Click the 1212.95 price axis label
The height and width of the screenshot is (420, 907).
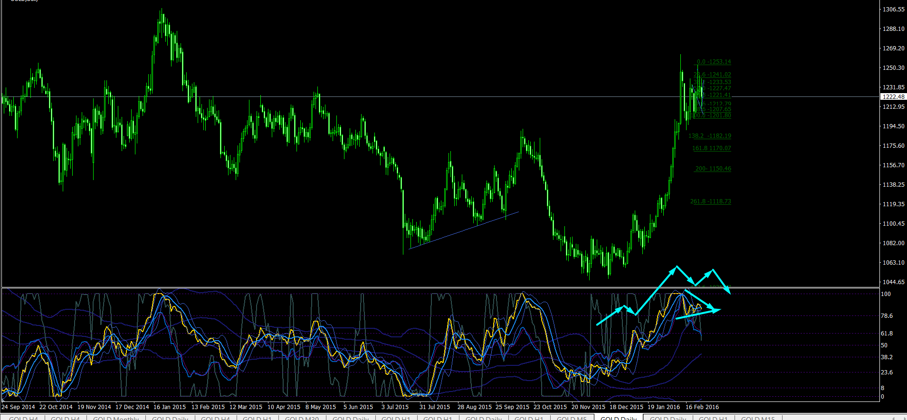point(893,107)
